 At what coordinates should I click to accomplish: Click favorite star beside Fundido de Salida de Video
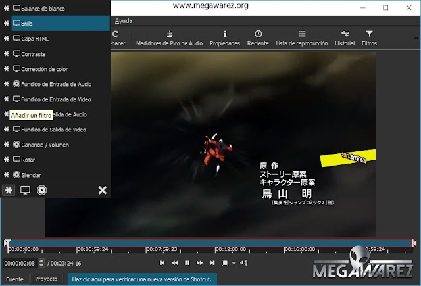point(7,130)
